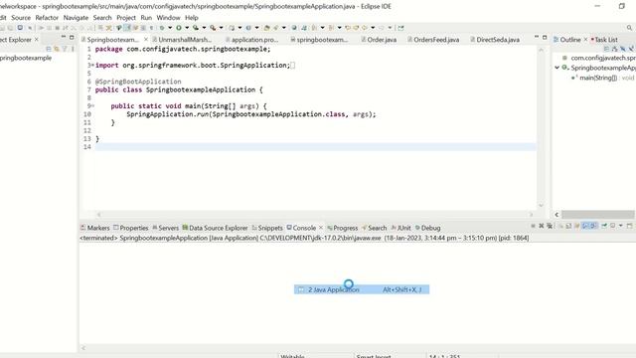636x358 pixels.
Task: Open the Window menu
Action: coord(168,18)
